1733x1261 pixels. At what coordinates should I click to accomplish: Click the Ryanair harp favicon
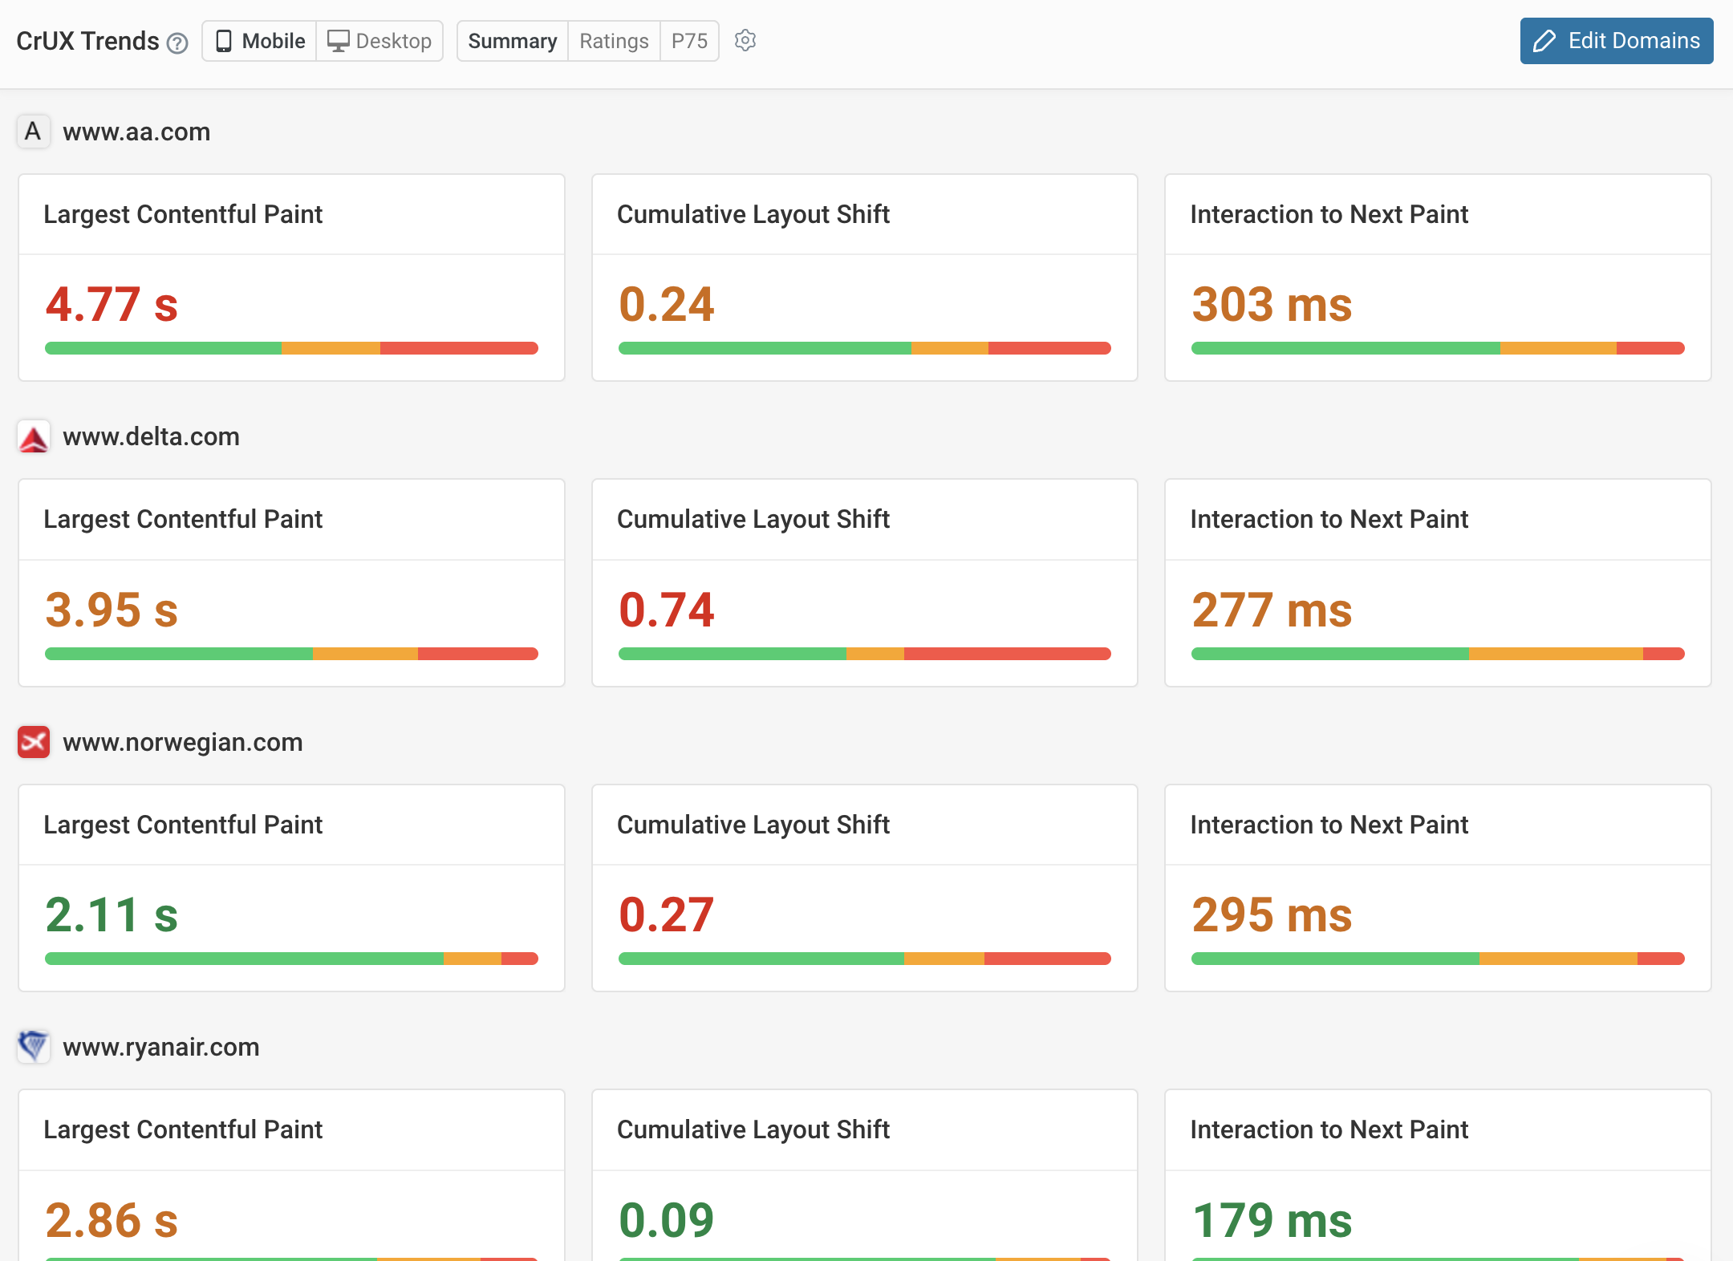[x=33, y=1046]
